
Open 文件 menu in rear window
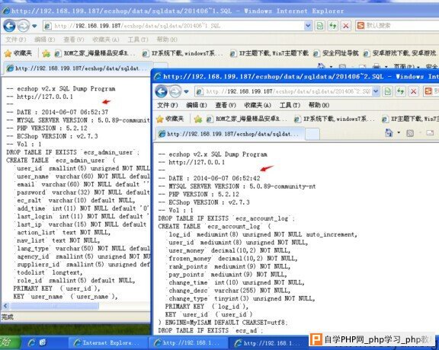click(x=16, y=40)
